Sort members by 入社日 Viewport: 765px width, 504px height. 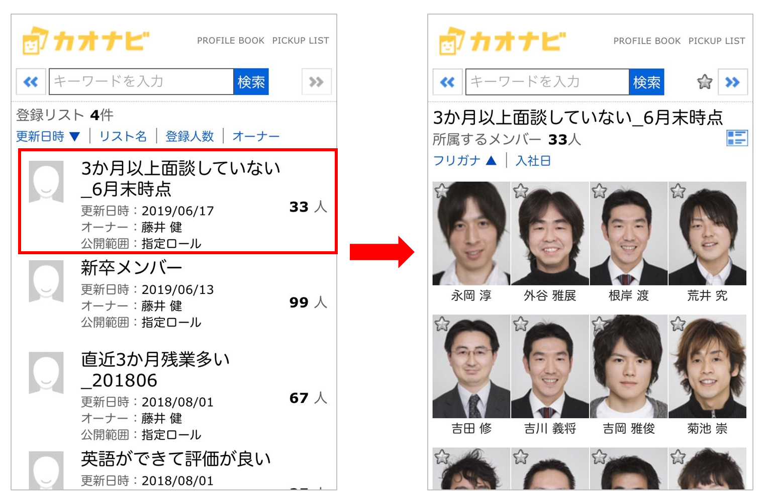[x=533, y=160]
